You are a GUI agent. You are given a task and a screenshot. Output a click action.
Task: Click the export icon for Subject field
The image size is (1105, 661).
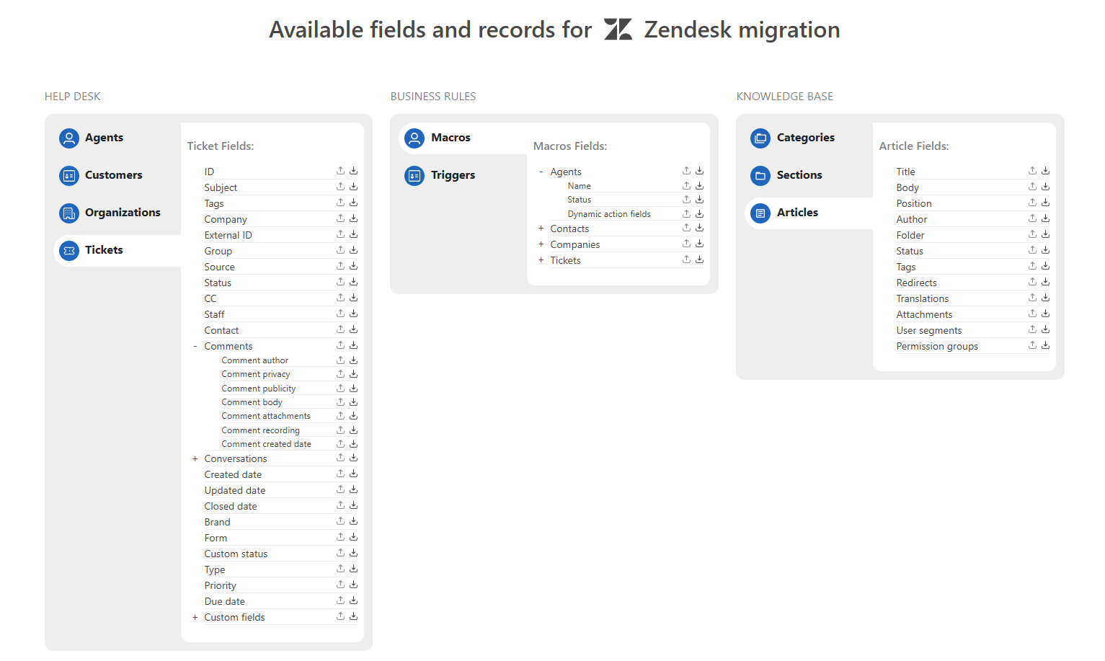point(340,187)
